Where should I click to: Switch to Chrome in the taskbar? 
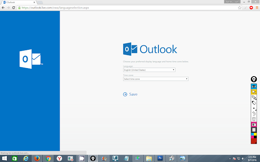click(48, 158)
